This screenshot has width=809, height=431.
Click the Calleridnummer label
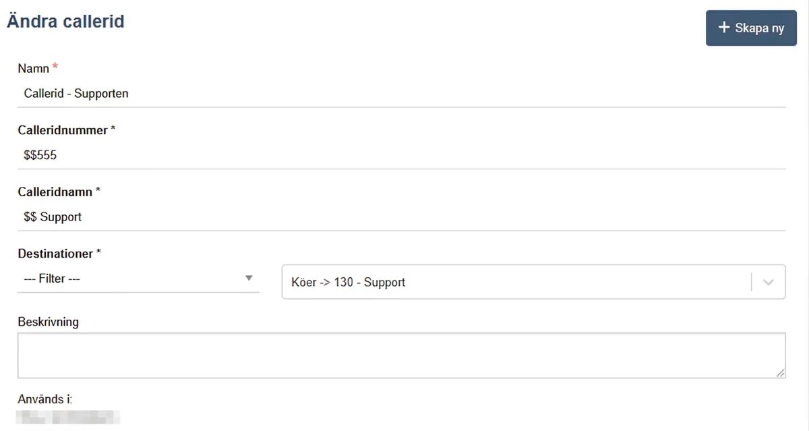(63, 130)
